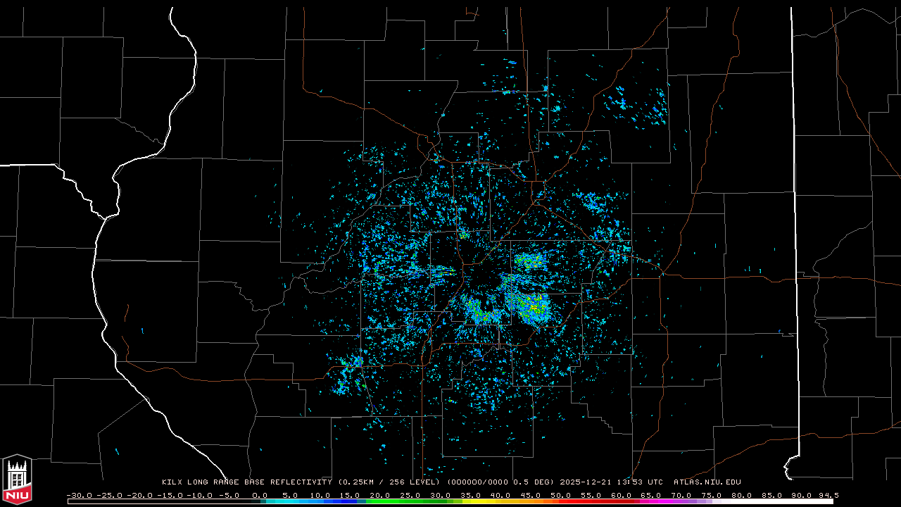Click the 0.0 dBZ label on color scale
This screenshot has height=507, width=901.
(260, 495)
